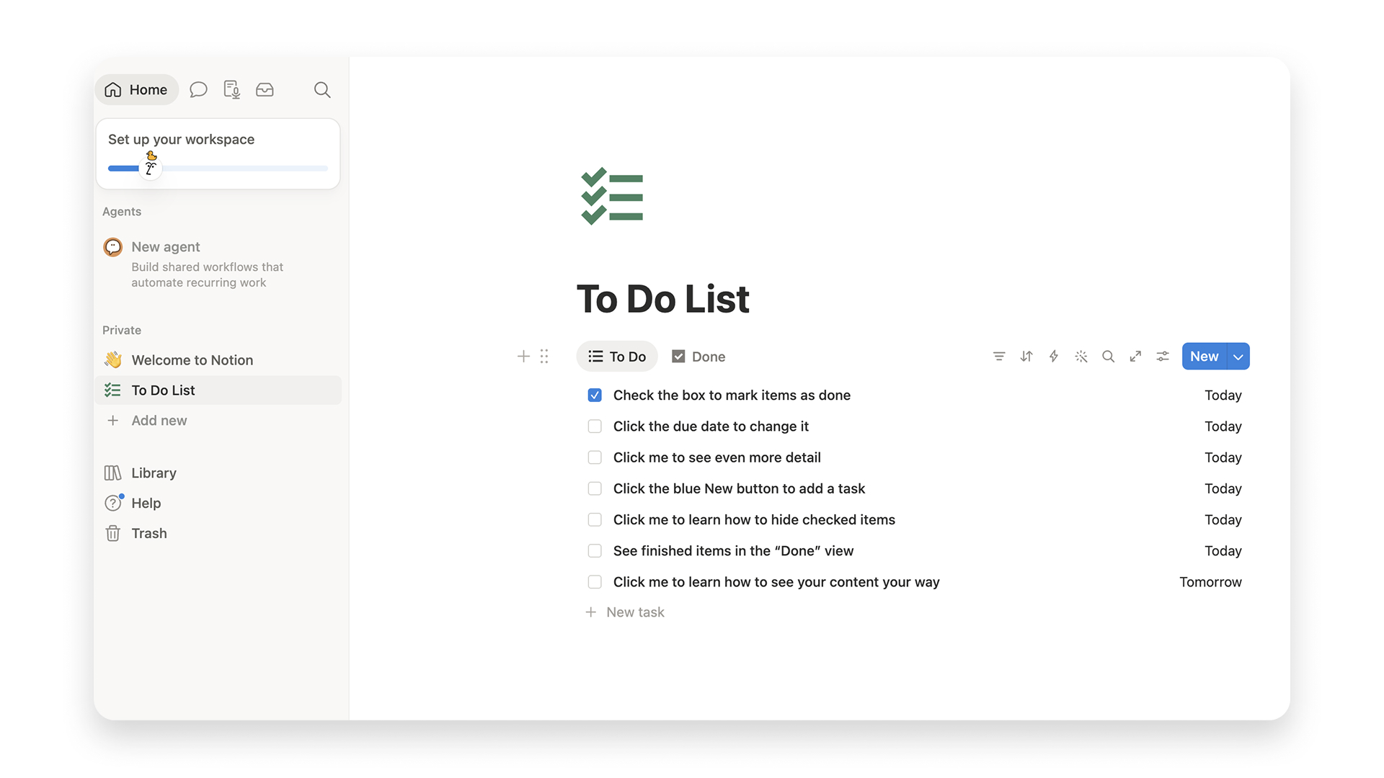Click the AI meeting notes icon
Image resolution: width=1384 pixels, height=778 pixels.
231,89
